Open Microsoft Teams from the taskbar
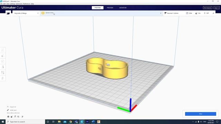This screenshot has height=124, width=221. (x=76, y=122)
